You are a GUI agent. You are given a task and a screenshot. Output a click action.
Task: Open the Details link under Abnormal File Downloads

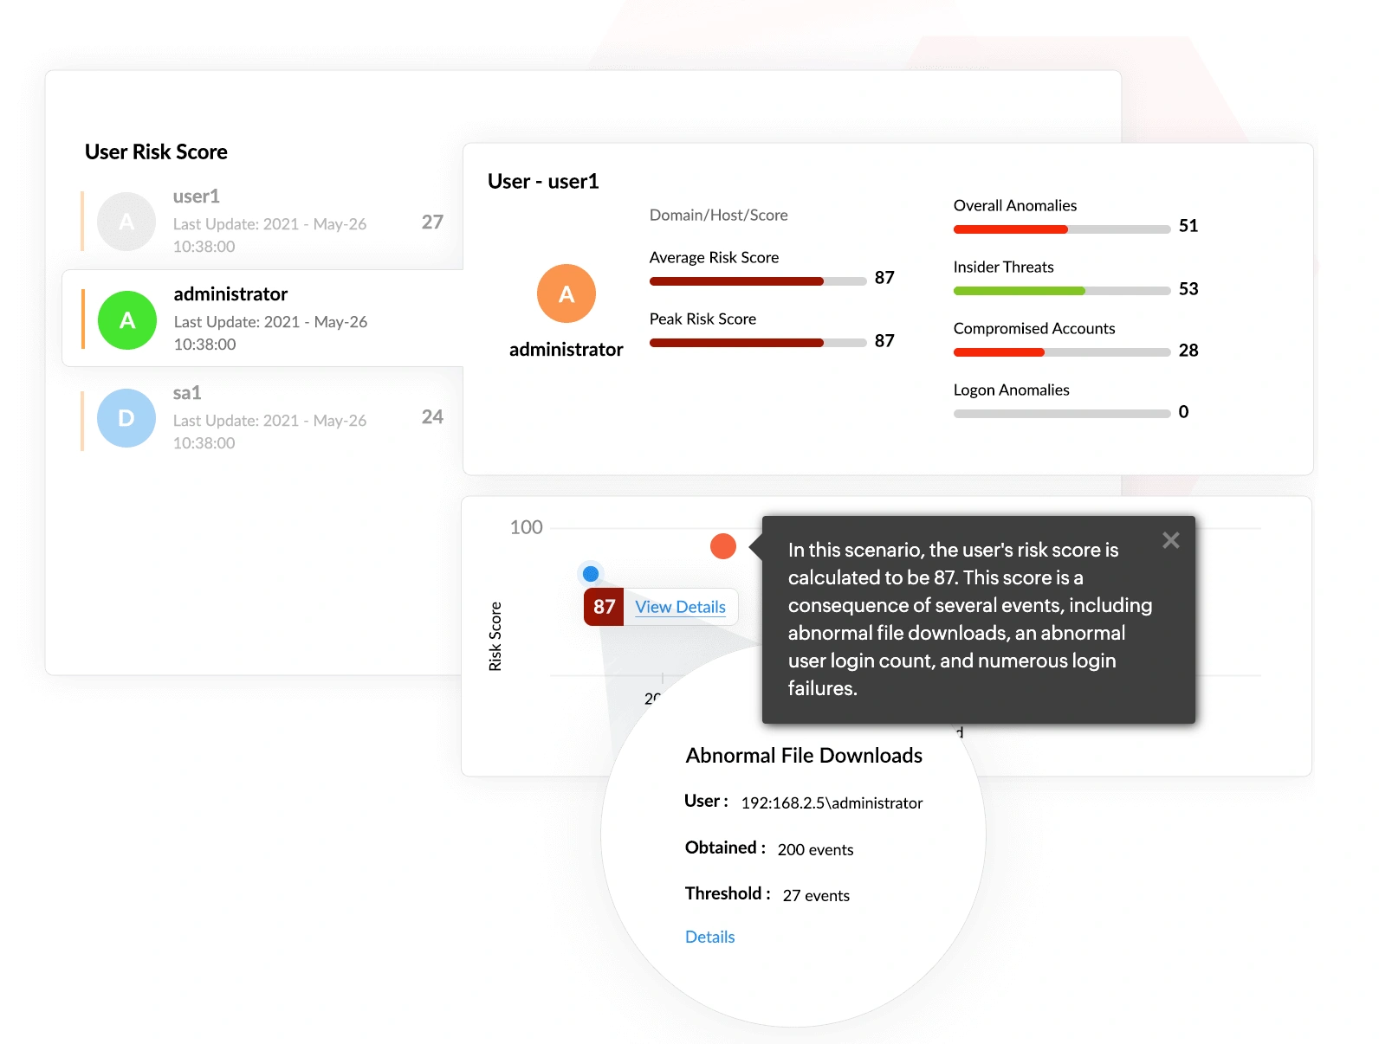709,937
